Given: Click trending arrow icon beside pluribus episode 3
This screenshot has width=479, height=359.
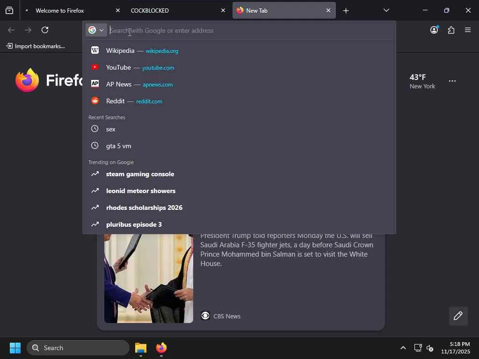Looking at the screenshot, I should (x=95, y=224).
